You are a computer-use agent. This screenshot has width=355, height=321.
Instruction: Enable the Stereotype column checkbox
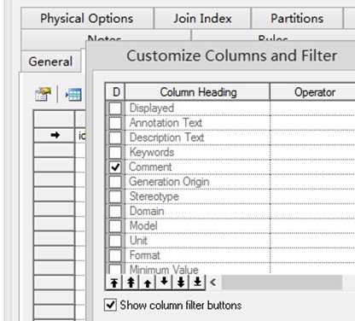coord(115,196)
